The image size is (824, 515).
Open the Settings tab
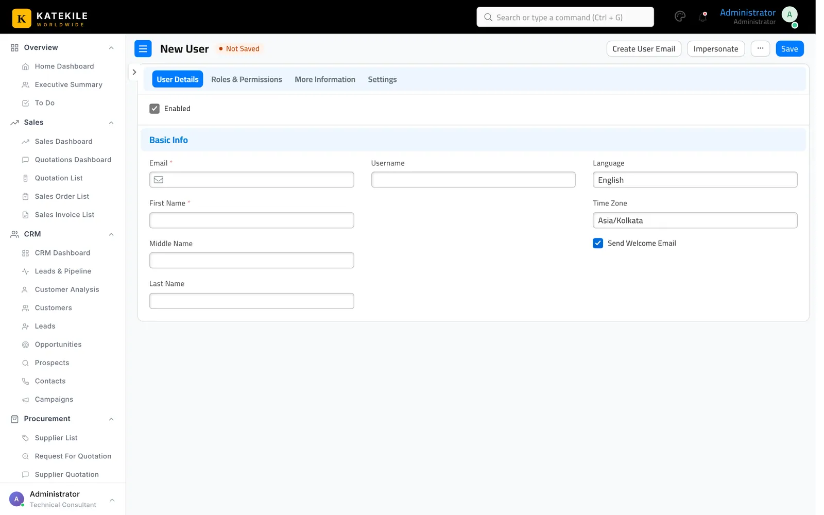click(x=382, y=79)
